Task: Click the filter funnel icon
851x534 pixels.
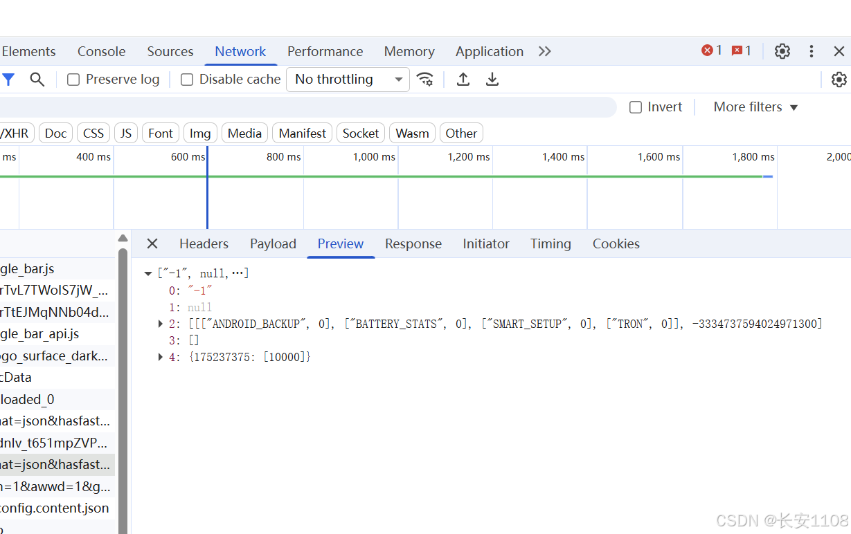Action: point(8,80)
